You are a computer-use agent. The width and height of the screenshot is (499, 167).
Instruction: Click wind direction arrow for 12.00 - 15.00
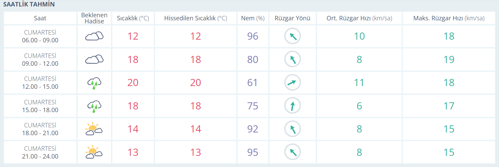(x=292, y=82)
